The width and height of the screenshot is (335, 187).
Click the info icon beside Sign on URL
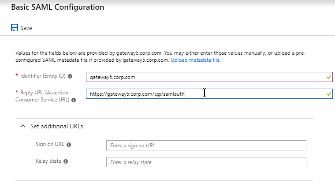click(x=69, y=145)
